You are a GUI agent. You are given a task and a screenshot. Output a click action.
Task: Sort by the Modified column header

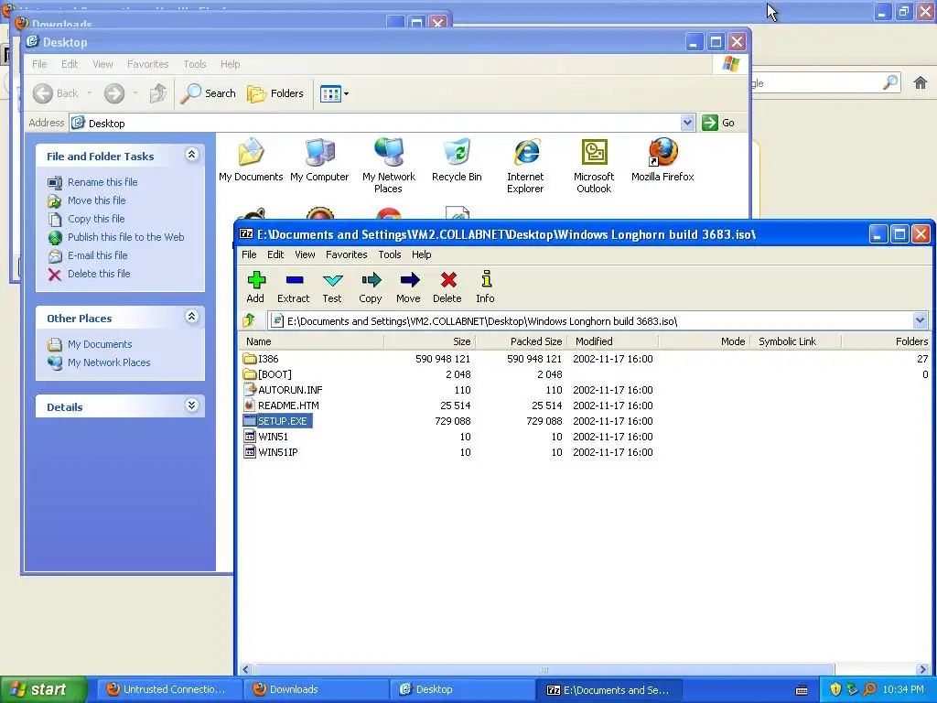coord(614,341)
